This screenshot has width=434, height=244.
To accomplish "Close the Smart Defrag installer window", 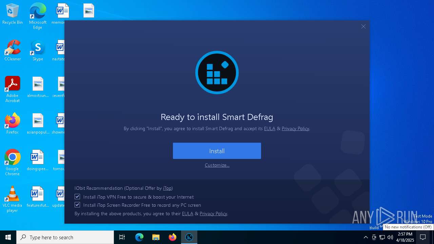I will 363,26.
